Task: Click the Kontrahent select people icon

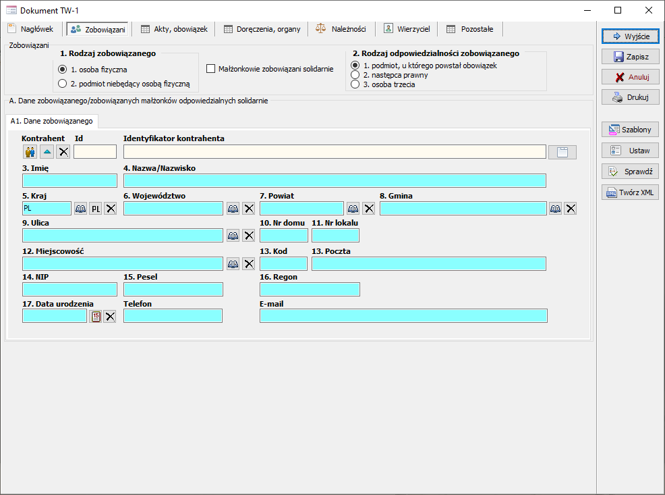Action: [x=30, y=152]
